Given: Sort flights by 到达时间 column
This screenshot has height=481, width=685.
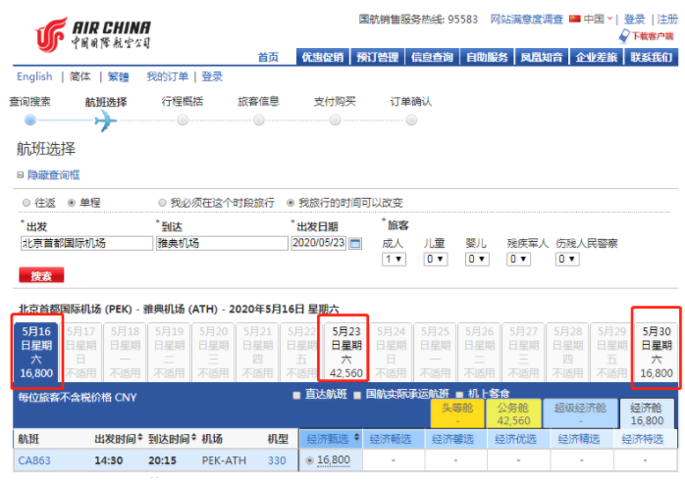Looking at the screenshot, I should (193, 437).
